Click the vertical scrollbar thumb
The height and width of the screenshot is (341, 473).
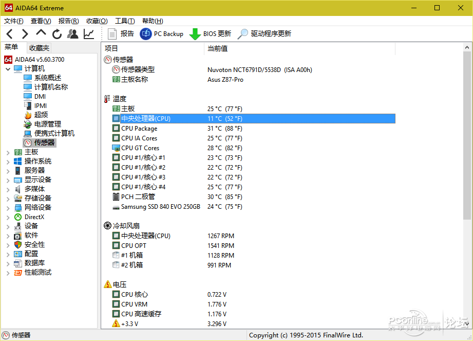(467, 136)
